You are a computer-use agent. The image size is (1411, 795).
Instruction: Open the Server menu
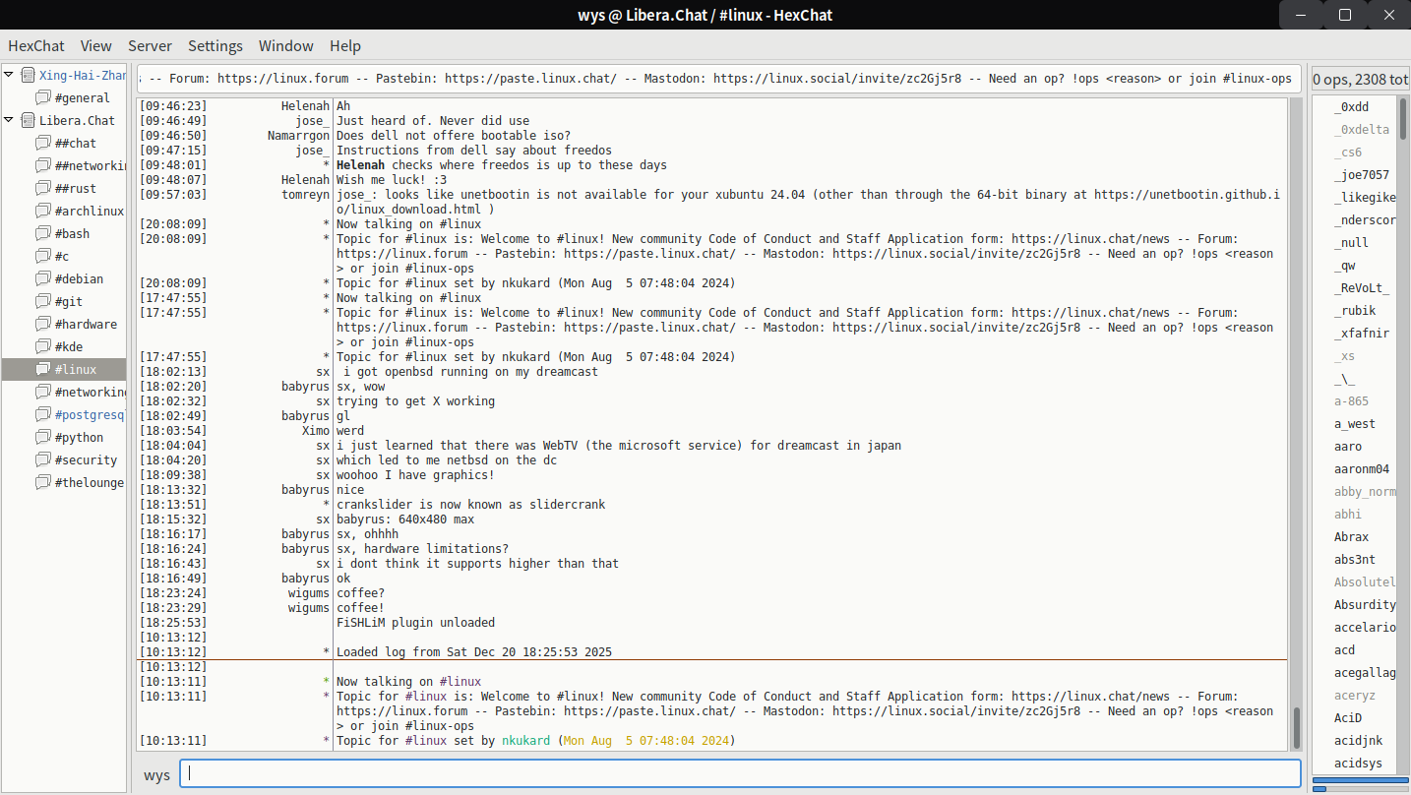(150, 45)
